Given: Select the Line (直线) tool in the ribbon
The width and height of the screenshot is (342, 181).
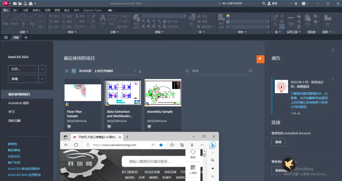Looking at the screenshot, I should pos(6,19).
